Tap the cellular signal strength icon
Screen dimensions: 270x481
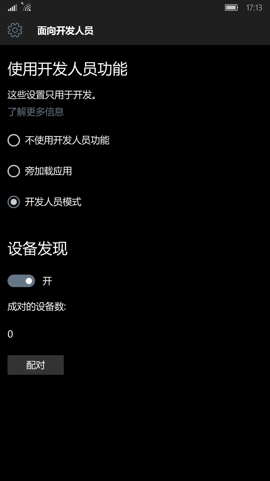tap(12, 8)
